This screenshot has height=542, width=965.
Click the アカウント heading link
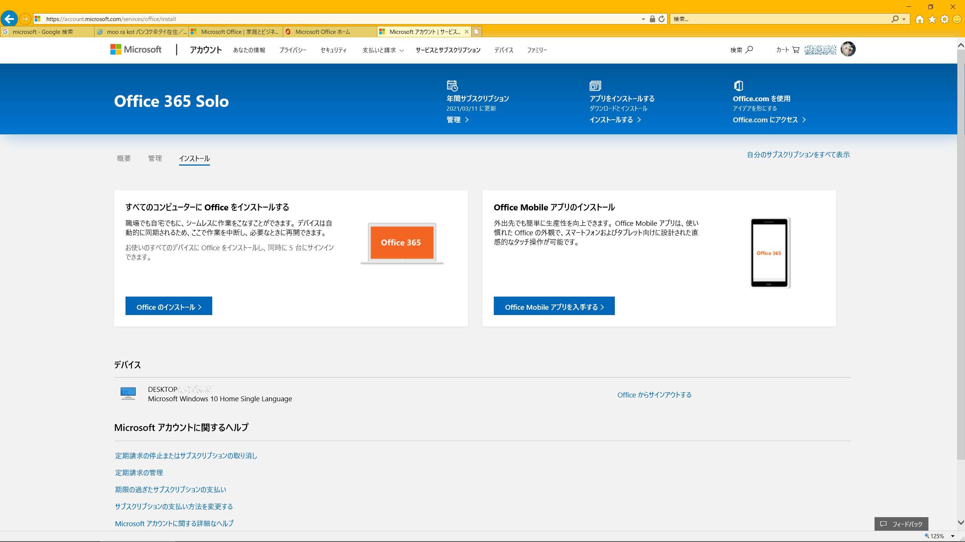pyautogui.click(x=206, y=50)
